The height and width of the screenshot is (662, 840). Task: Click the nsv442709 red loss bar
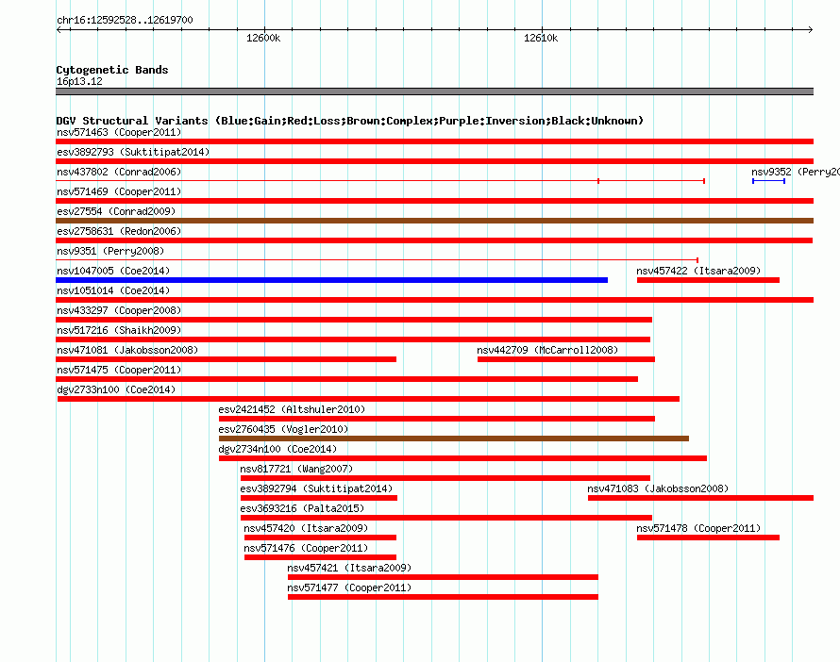[x=566, y=359]
